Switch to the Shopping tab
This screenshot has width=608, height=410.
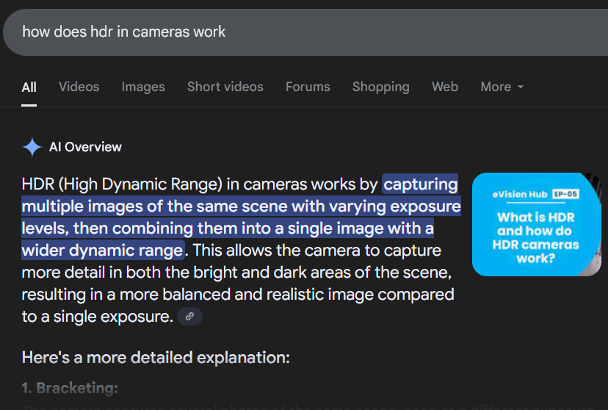tap(381, 87)
